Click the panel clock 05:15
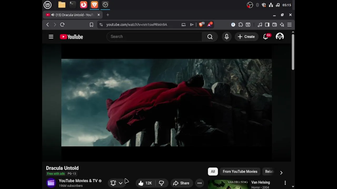 pyautogui.click(x=286, y=5)
